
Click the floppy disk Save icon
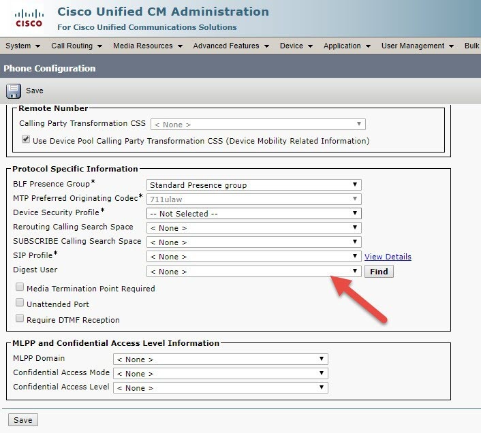pyautogui.click(x=14, y=91)
